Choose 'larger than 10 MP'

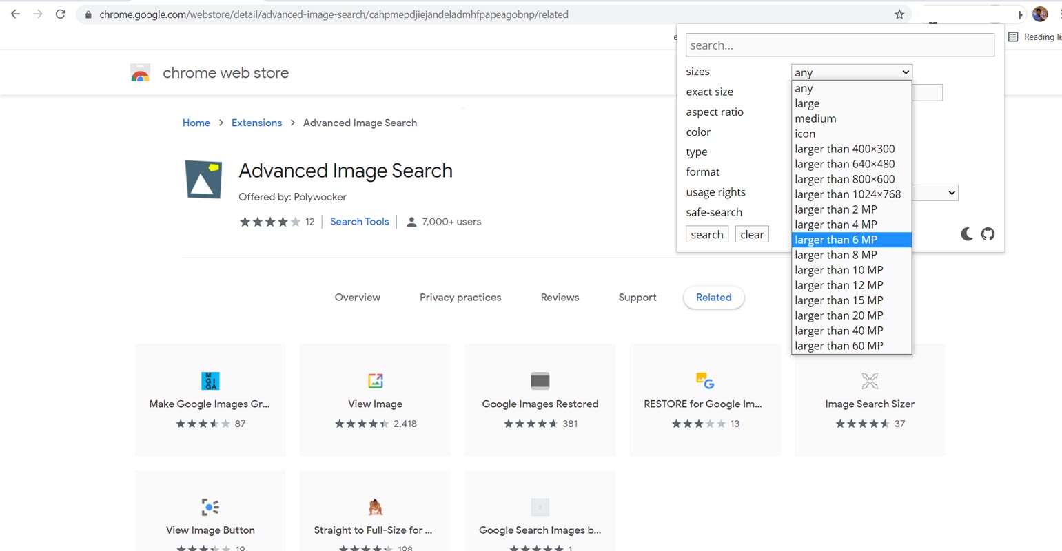[x=852, y=270]
